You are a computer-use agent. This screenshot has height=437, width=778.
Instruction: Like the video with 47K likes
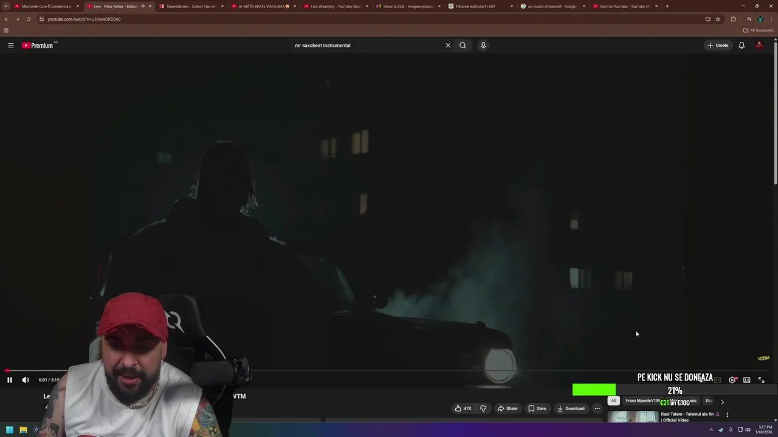click(463, 408)
